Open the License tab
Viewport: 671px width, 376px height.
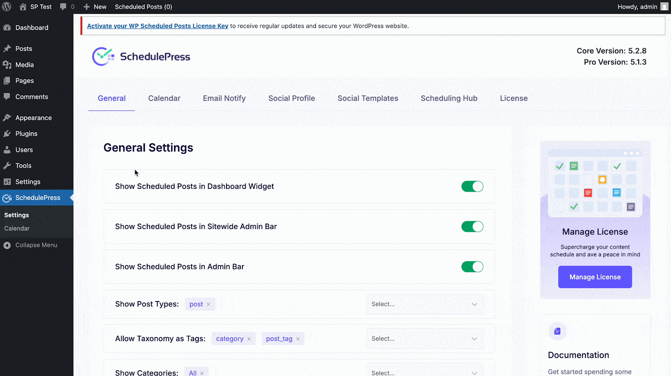pyautogui.click(x=514, y=98)
